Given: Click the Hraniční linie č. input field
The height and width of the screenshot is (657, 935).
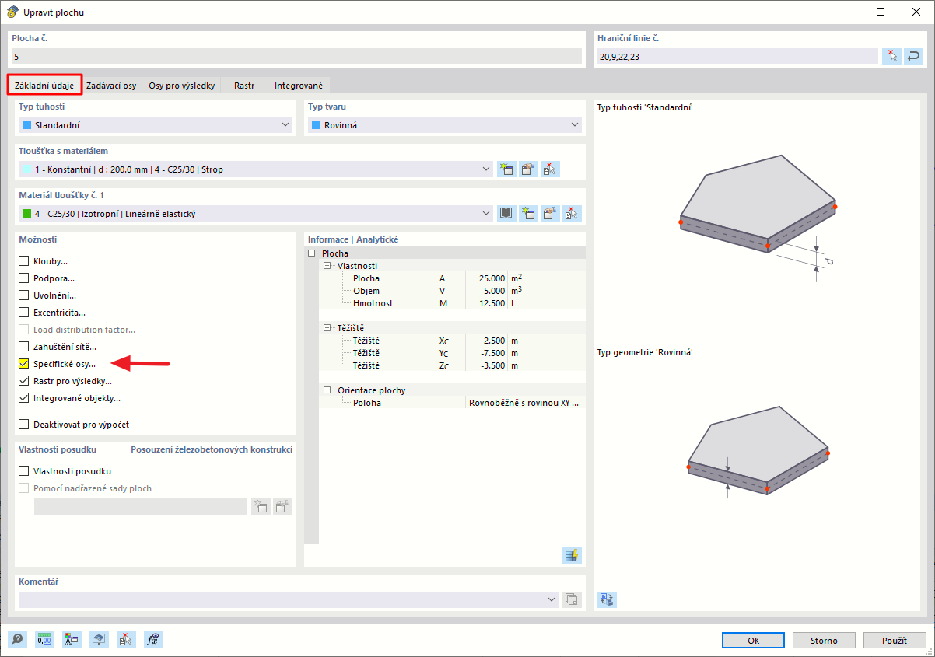Looking at the screenshot, I should [737, 56].
